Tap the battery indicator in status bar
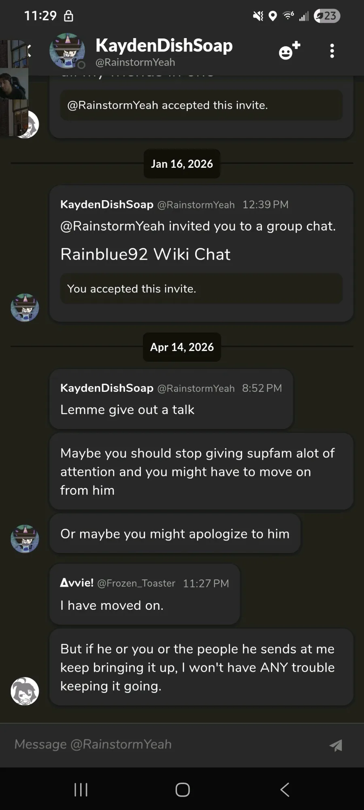The width and height of the screenshot is (364, 810). tap(327, 16)
